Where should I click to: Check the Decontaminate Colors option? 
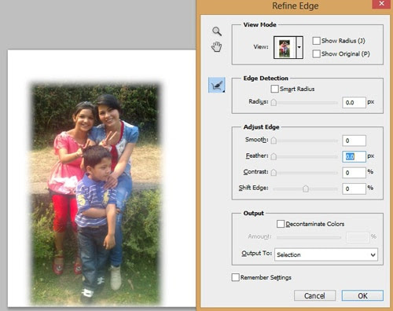[281, 224]
